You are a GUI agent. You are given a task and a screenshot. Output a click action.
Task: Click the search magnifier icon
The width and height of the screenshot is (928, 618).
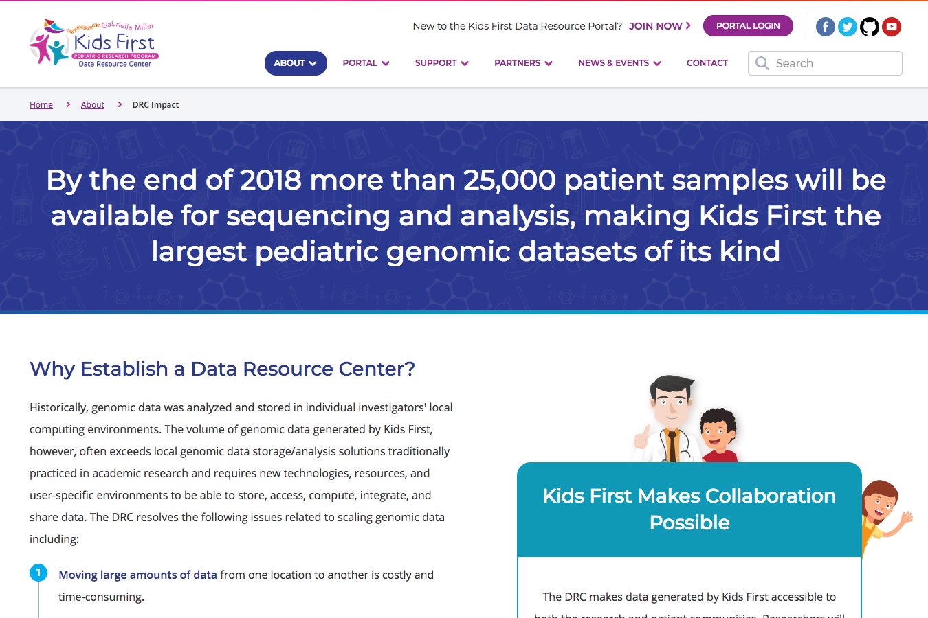tap(762, 63)
